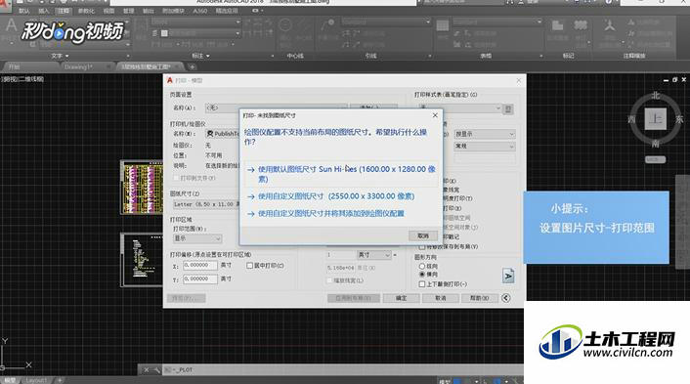Open the printer name PublishTo dropdown
The width and height of the screenshot is (690, 384).
coord(223,133)
